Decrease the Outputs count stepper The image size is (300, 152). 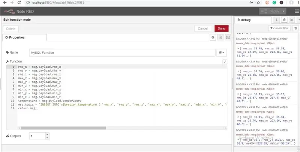coord(47,138)
